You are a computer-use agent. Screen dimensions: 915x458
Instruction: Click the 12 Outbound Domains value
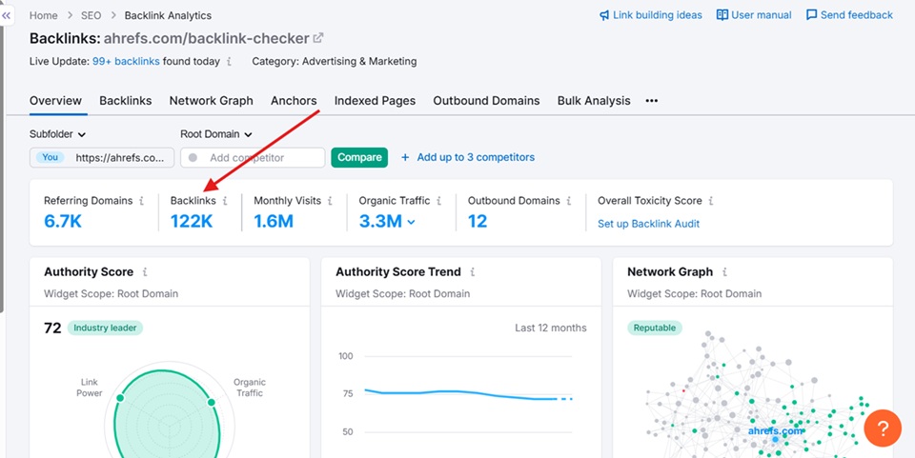point(478,222)
